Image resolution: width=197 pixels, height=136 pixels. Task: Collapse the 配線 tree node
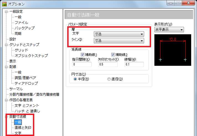pos(6,67)
